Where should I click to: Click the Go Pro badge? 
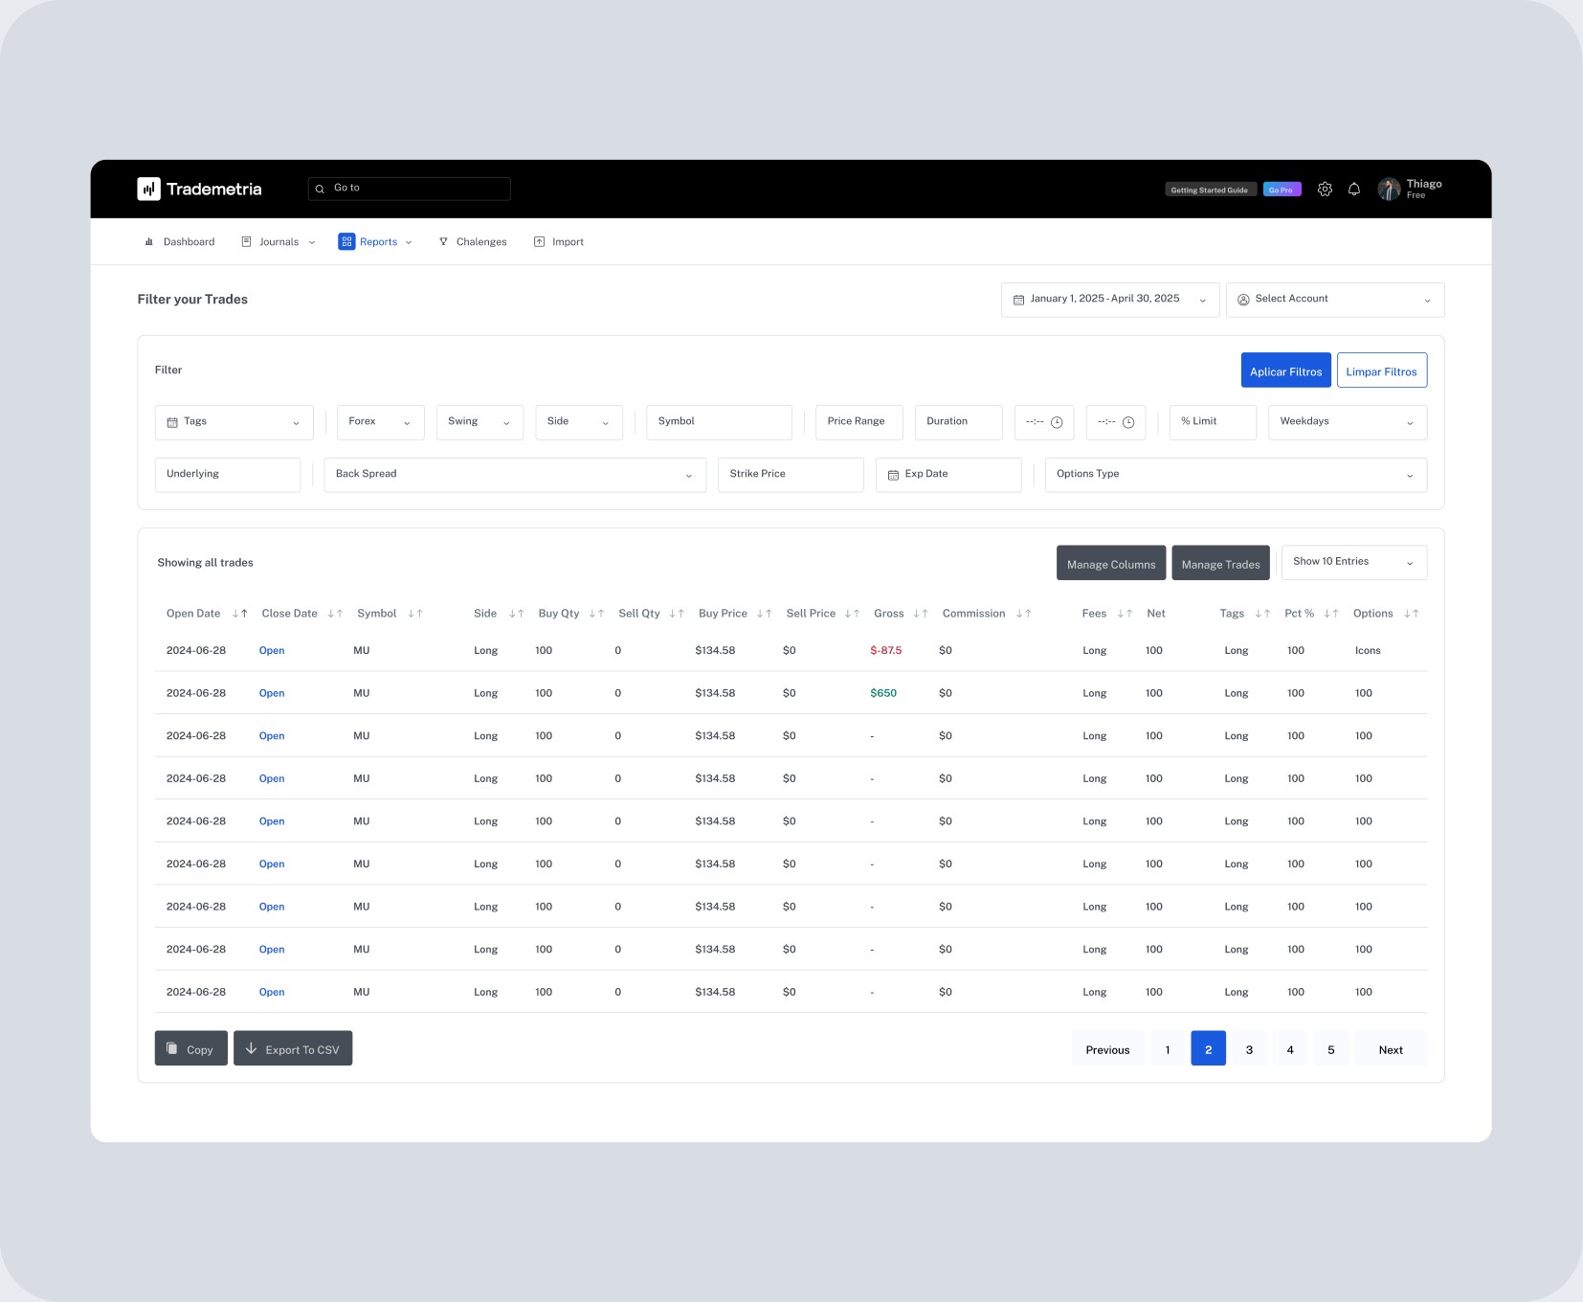(x=1282, y=190)
